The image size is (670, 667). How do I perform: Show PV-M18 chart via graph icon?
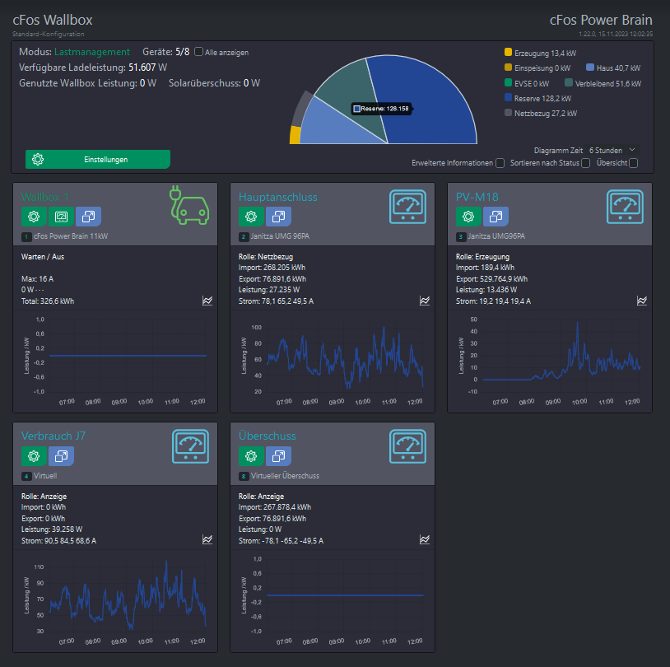click(642, 301)
